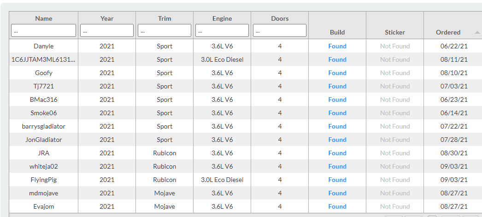Screen dimensions: 482x217
Task: Select the name Goofy
Action: click(x=44, y=73)
